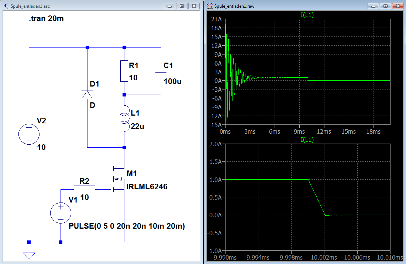The image size is (406, 264).
Task: Click the '-15A' vertical axis label
Action: coord(216,125)
